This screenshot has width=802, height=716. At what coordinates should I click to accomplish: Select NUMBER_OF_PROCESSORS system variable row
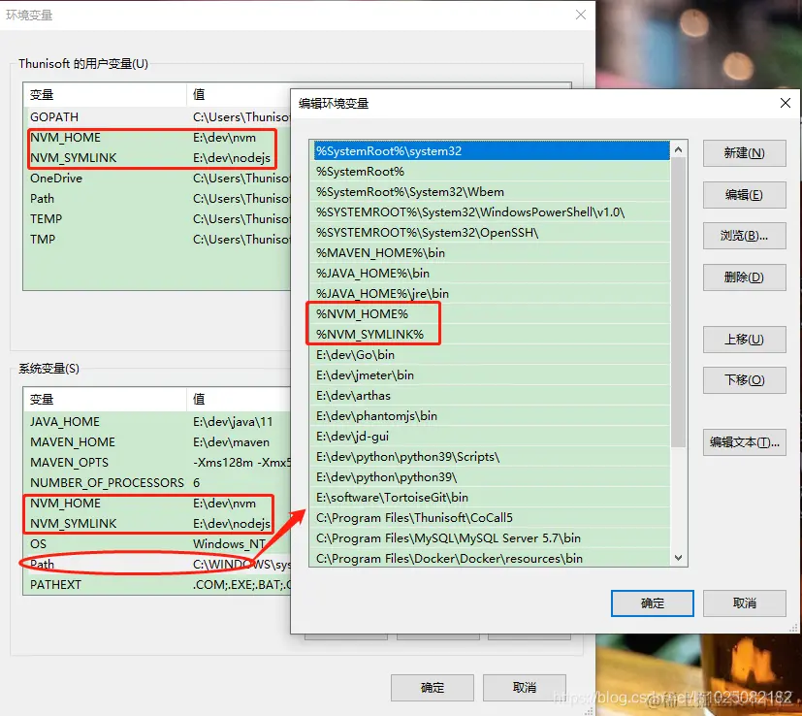[157, 482]
